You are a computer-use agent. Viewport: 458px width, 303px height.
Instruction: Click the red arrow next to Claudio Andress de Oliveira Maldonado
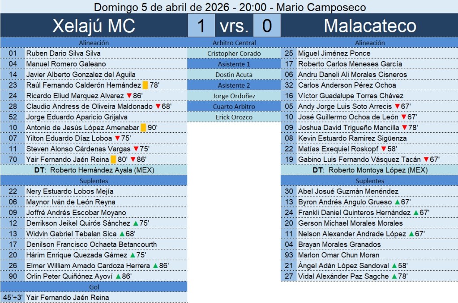pyautogui.click(x=158, y=106)
